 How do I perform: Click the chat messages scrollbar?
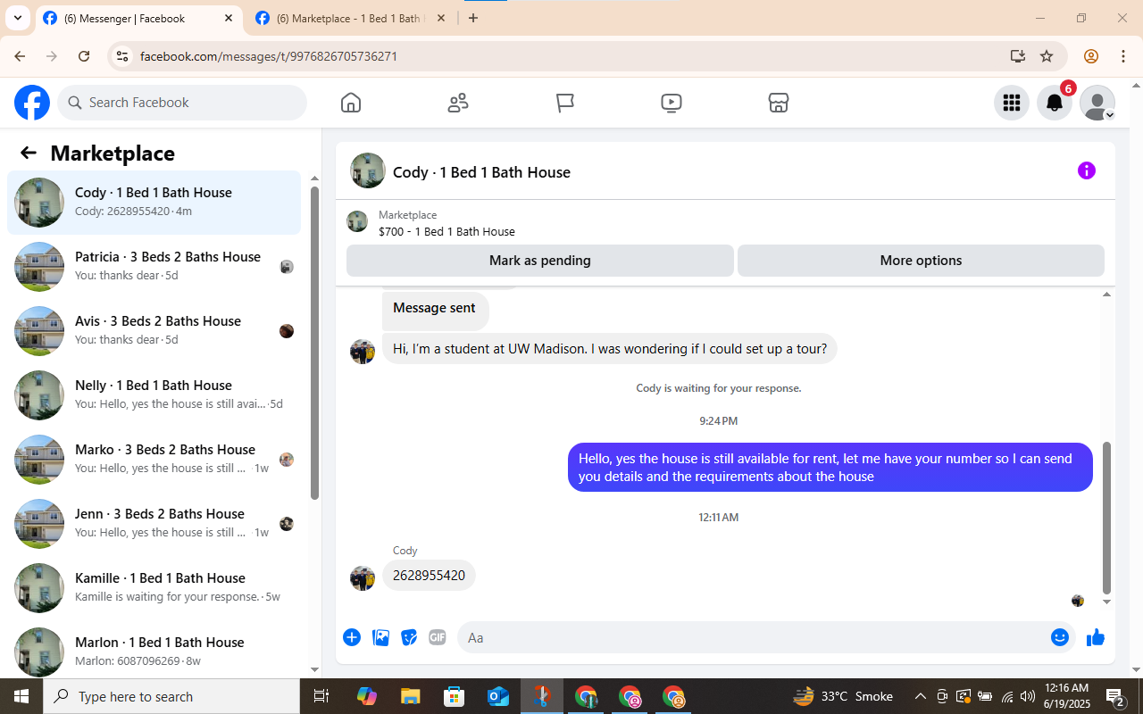(x=1107, y=518)
